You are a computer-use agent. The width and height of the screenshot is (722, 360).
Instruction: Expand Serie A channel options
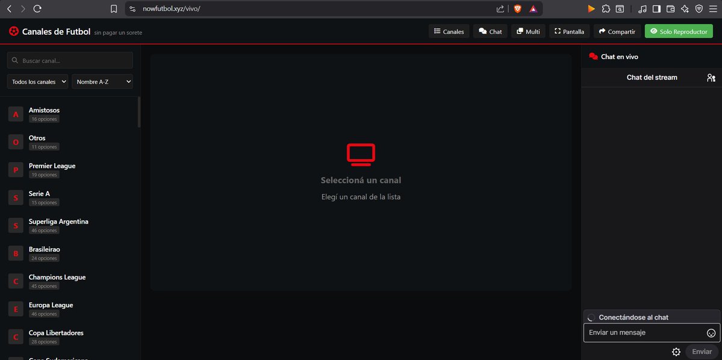(x=69, y=198)
